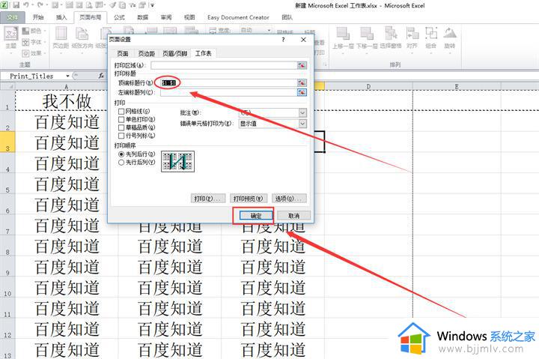
Task: Click cell A1 containing 我不做
Action: [67, 101]
